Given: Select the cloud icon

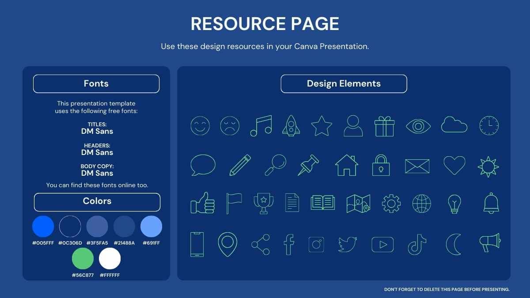Looking at the screenshot, I should tap(454, 124).
